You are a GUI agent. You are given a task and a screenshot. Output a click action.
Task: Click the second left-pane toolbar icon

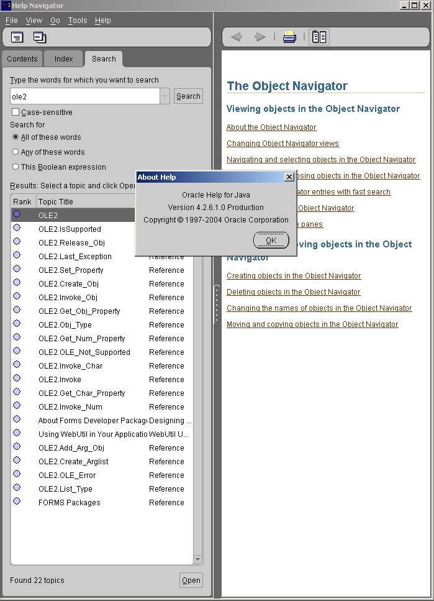(x=40, y=37)
